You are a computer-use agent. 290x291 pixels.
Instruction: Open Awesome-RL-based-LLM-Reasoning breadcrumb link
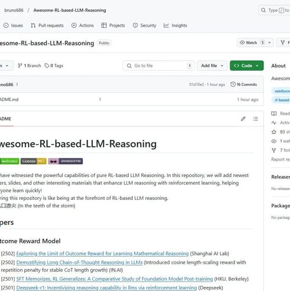[x=70, y=10]
